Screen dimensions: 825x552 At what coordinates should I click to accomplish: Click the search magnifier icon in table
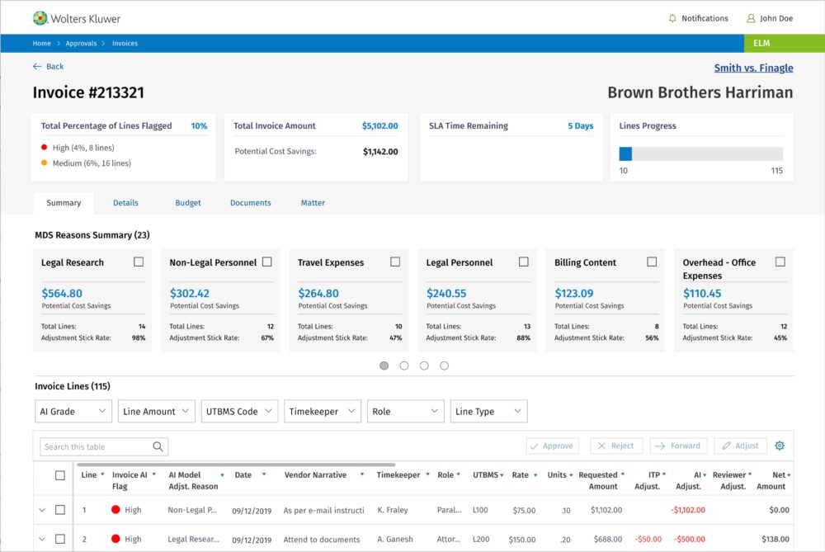[x=158, y=446]
